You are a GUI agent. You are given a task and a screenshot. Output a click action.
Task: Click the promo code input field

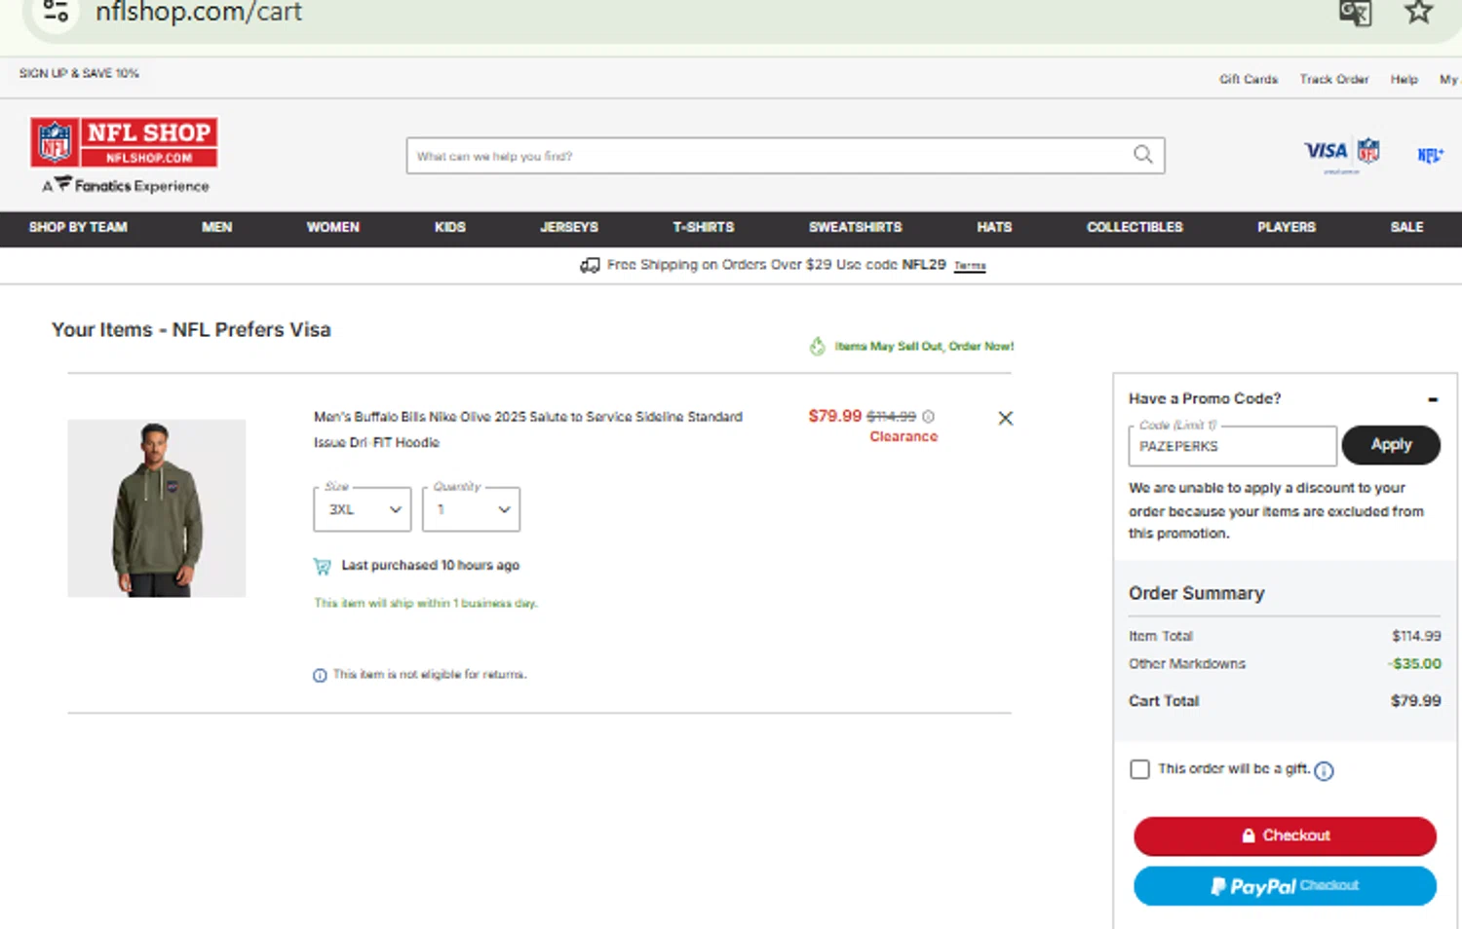[x=1233, y=446]
